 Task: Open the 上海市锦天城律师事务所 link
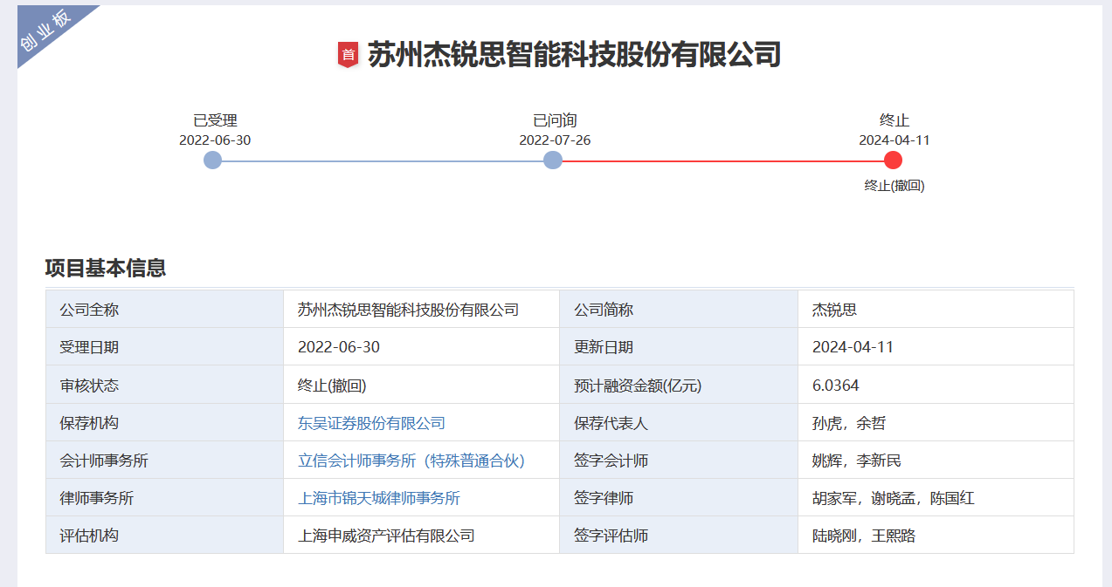(x=378, y=498)
